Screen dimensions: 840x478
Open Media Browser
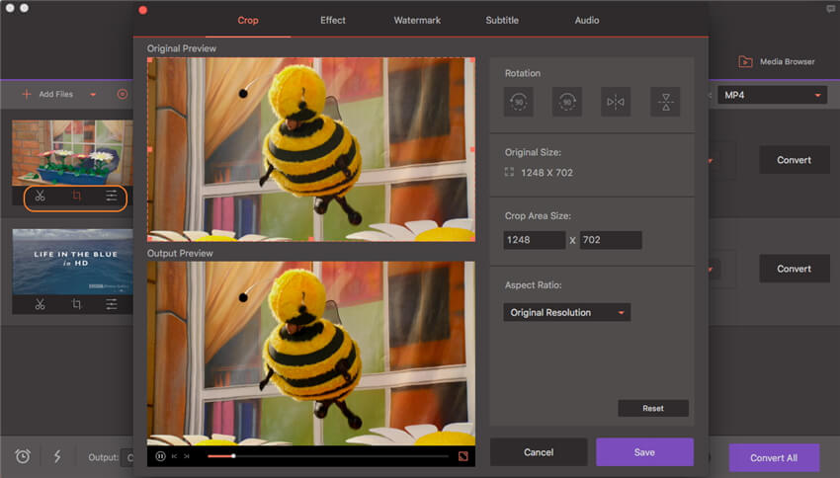(776, 61)
